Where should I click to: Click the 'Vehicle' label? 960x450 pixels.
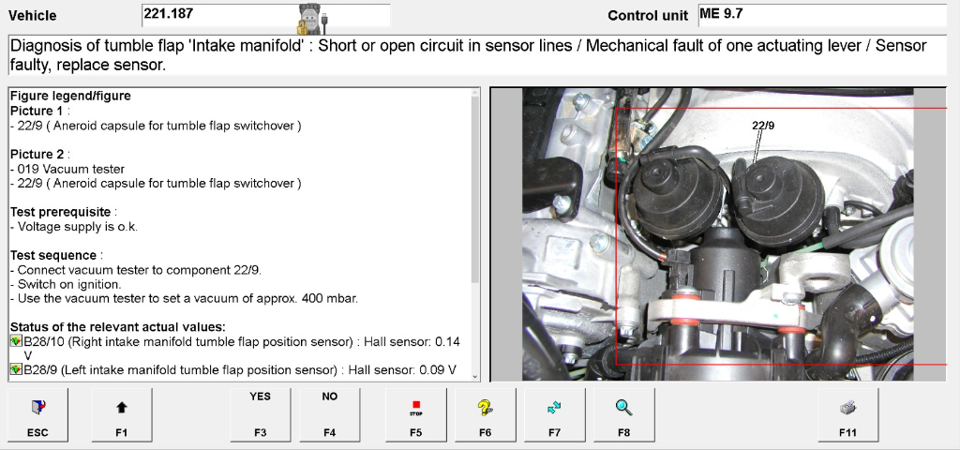(33, 16)
